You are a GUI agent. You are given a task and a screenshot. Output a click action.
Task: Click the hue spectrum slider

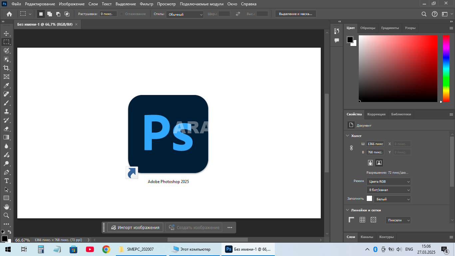click(446, 68)
